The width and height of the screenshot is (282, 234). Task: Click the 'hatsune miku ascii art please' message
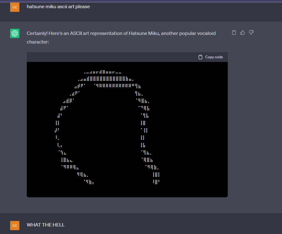[x=58, y=7]
